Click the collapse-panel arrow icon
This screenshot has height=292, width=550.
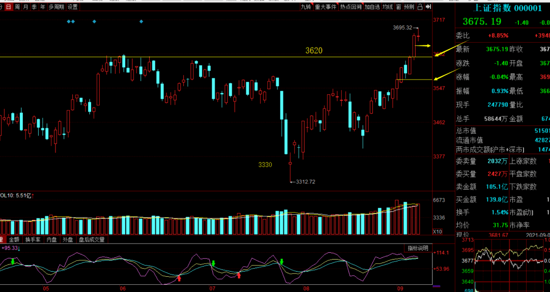(428, 7)
